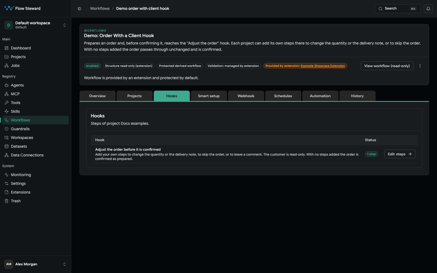Open the Webhook tab
Viewport: 437px width, 273px height.
pos(246,96)
